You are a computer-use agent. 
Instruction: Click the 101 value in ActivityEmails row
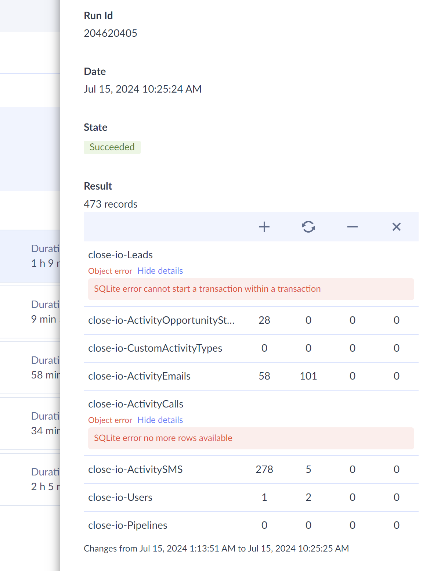[x=308, y=376]
